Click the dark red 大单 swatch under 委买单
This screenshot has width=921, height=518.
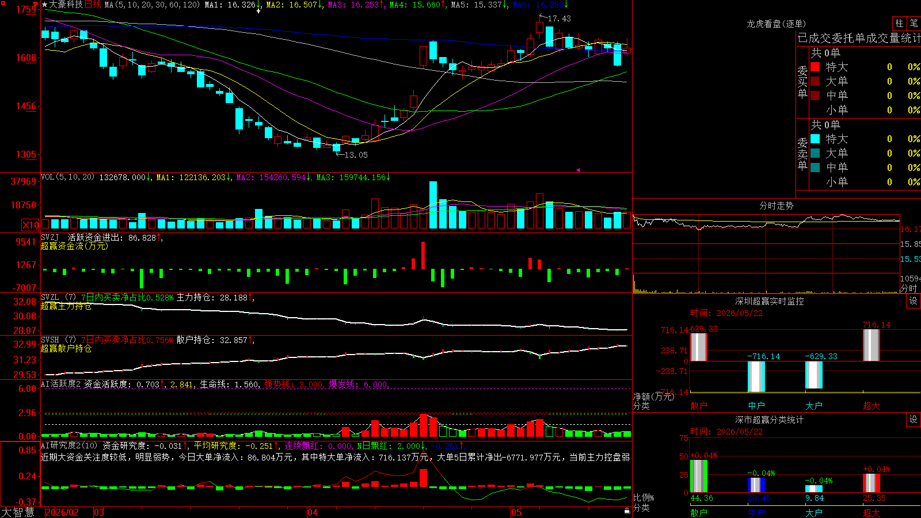[815, 81]
